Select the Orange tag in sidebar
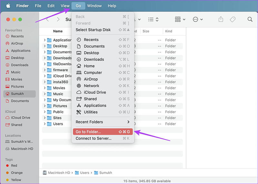The image size is (258, 184). (14, 173)
